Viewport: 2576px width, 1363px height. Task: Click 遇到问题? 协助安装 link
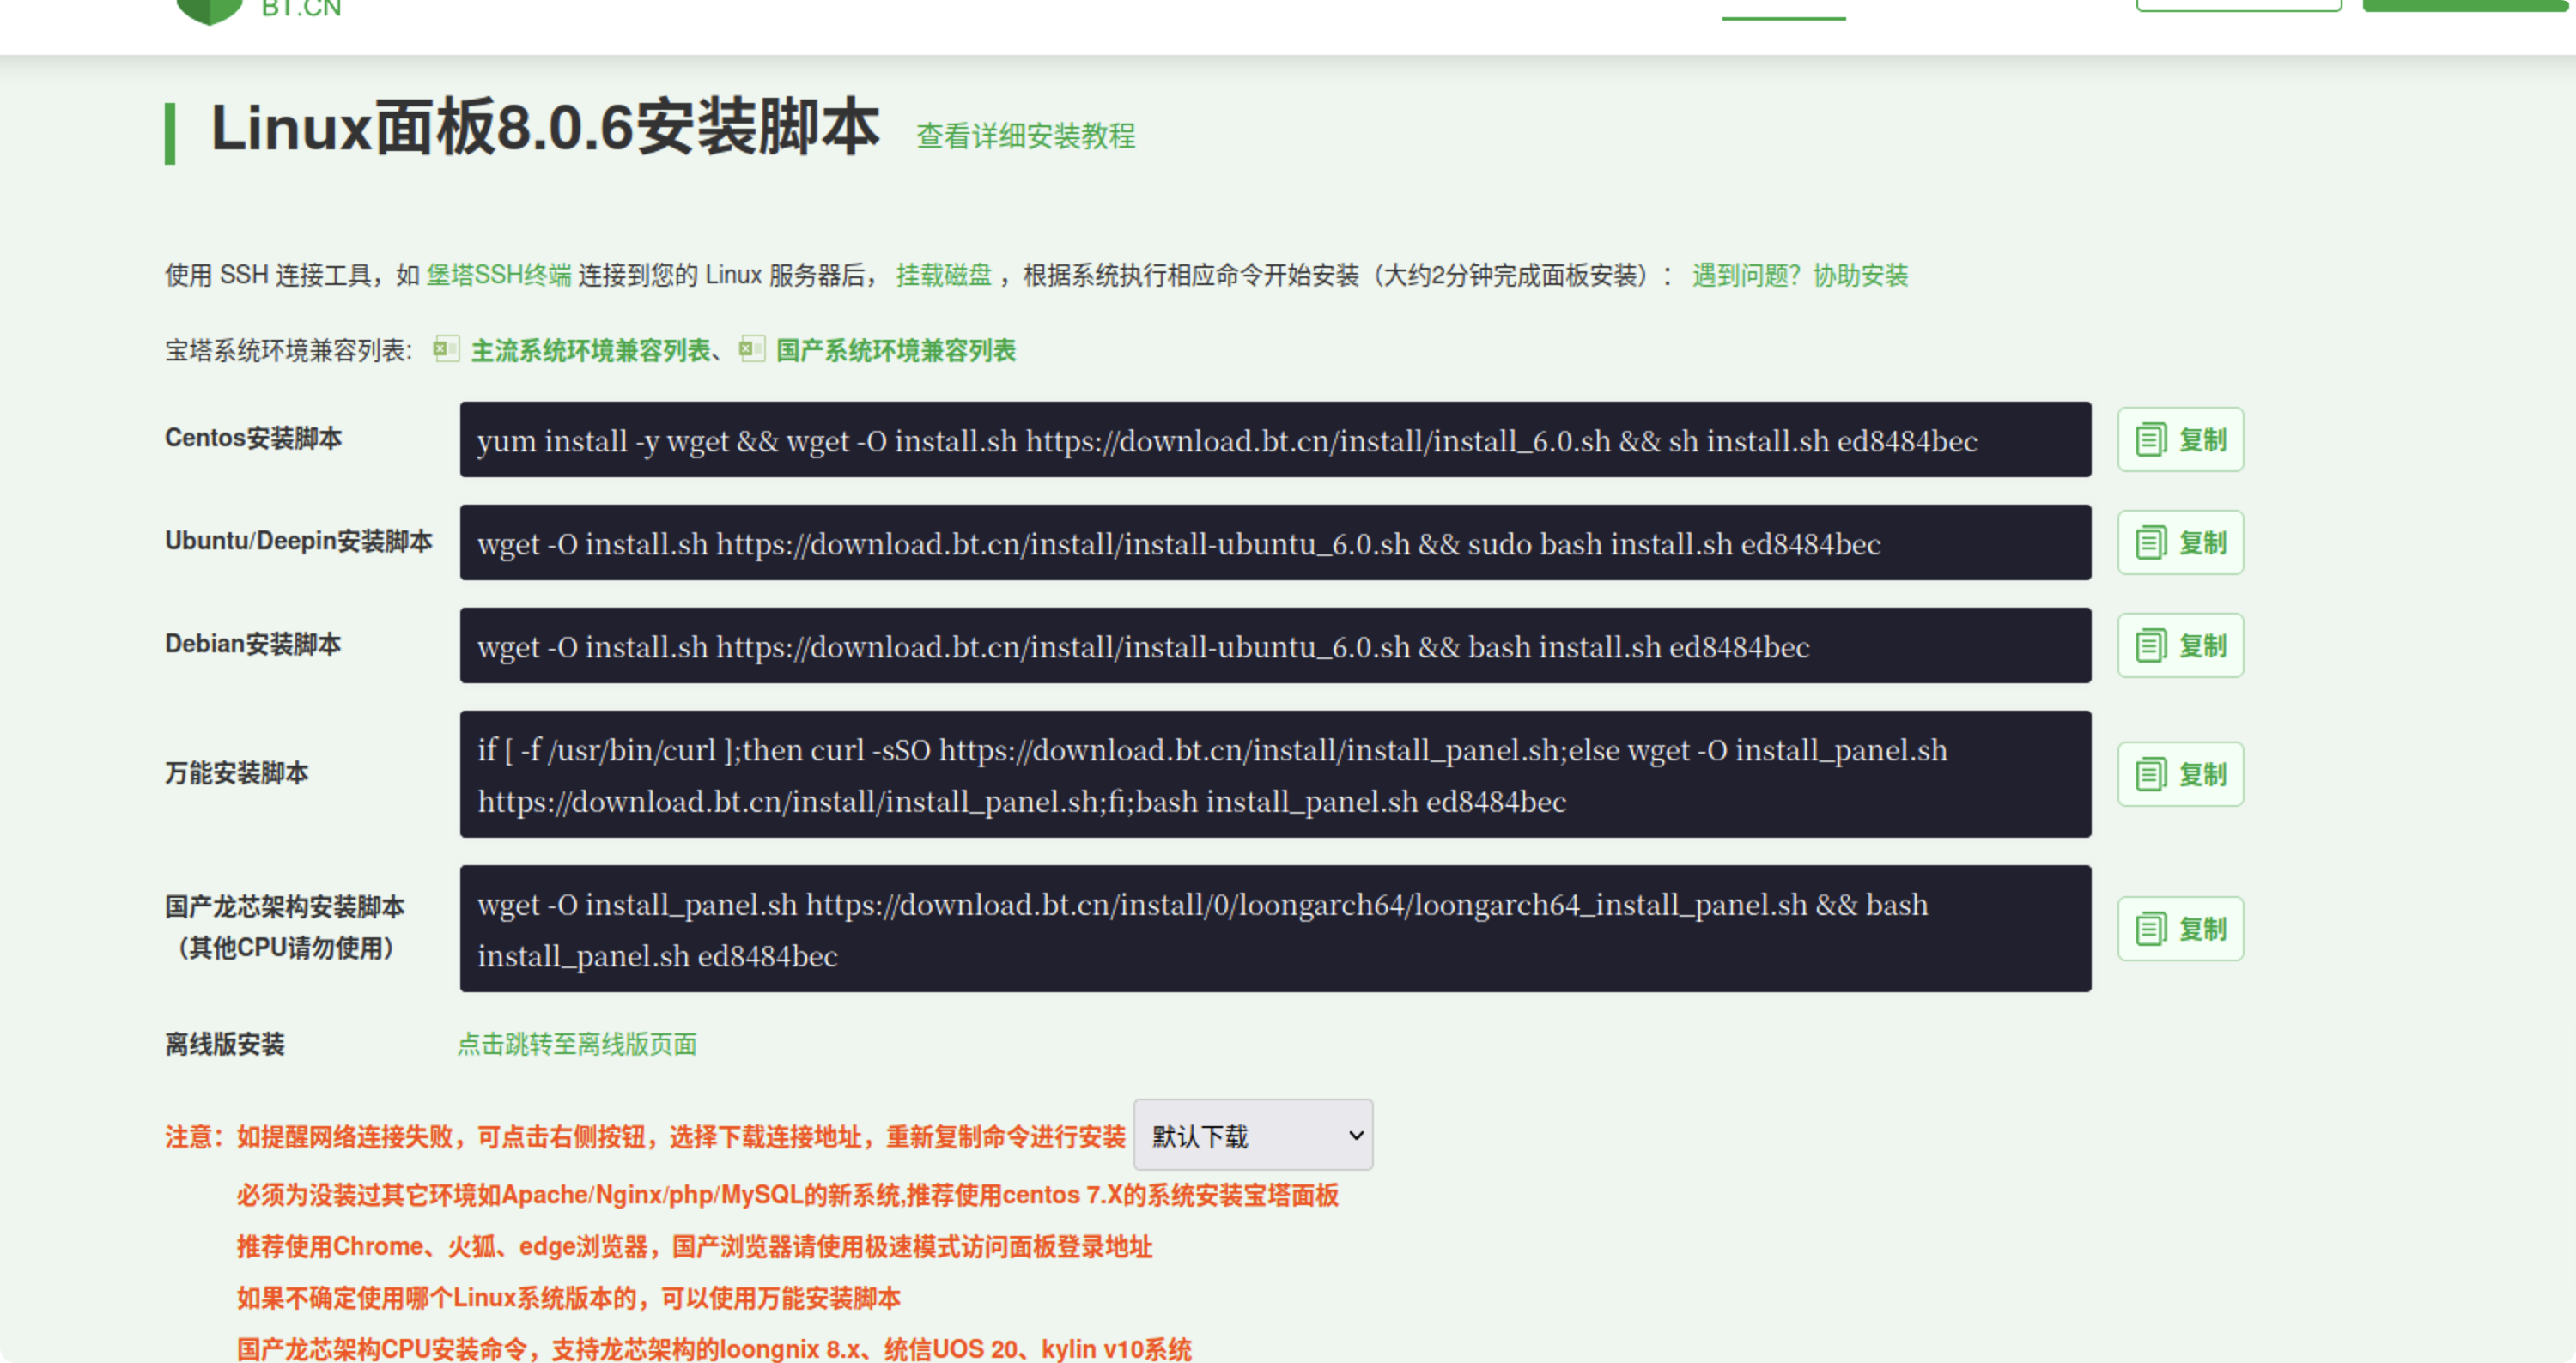click(1800, 275)
